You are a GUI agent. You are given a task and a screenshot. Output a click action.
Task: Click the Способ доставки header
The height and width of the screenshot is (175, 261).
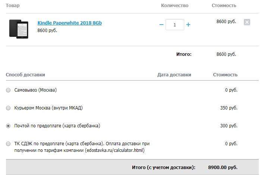[x=25, y=75]
